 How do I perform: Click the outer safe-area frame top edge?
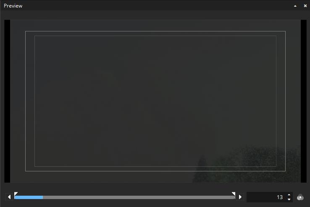click(155, 31)
